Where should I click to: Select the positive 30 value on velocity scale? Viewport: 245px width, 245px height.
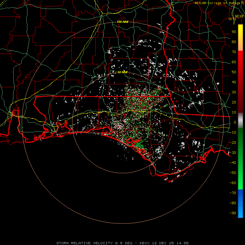234,92
